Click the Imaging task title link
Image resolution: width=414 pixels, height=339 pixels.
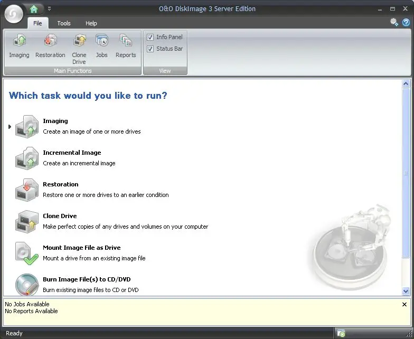pos(55,121)
